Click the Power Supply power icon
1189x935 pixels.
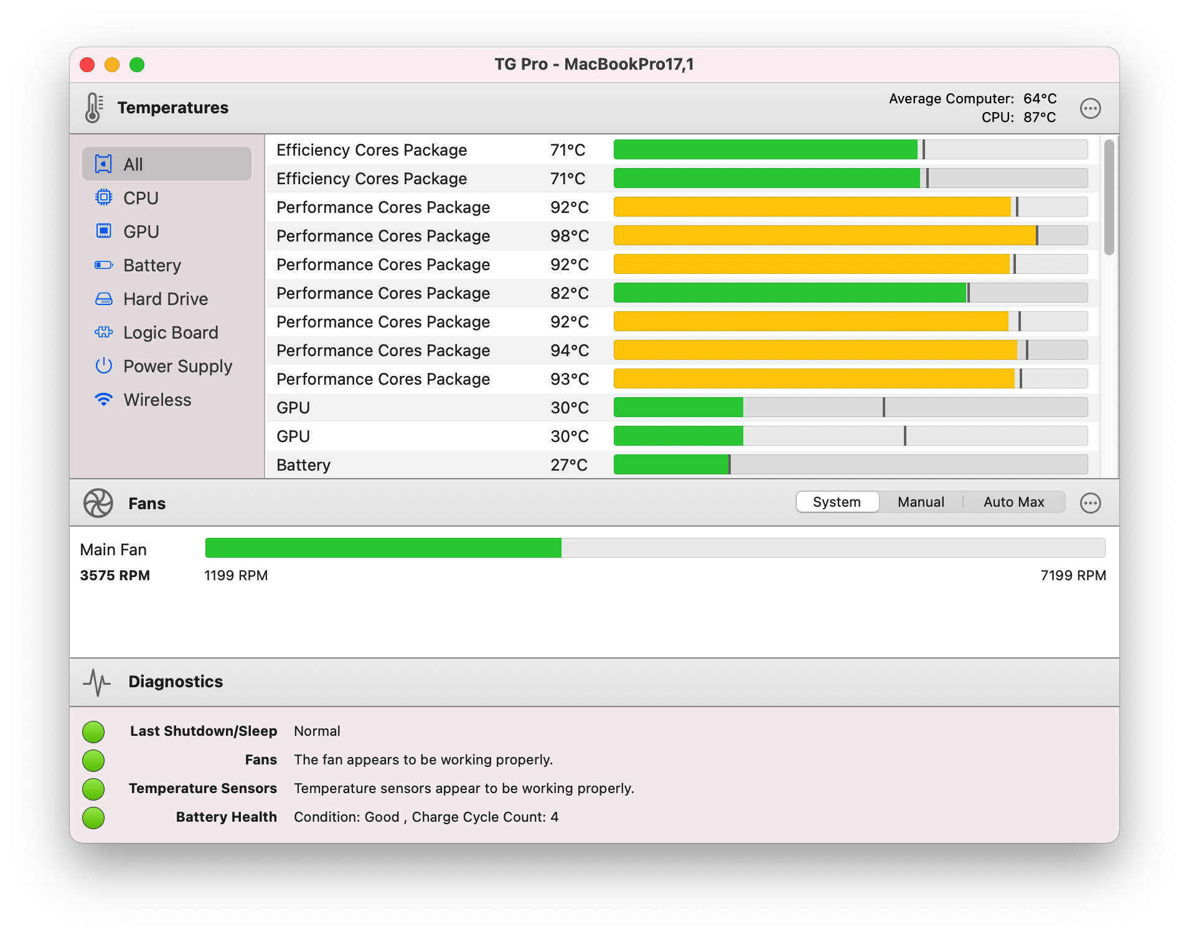pyautogui.click(x=103, y=365)
